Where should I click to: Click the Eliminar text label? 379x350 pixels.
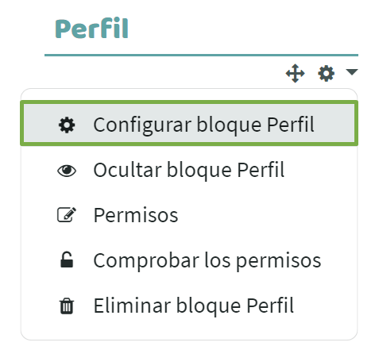132,306
